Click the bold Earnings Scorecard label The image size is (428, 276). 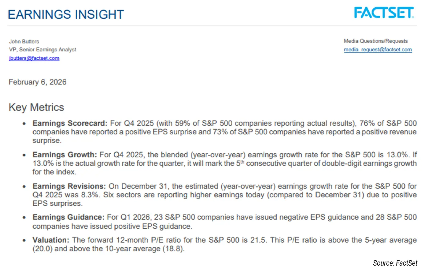(70, 123)
